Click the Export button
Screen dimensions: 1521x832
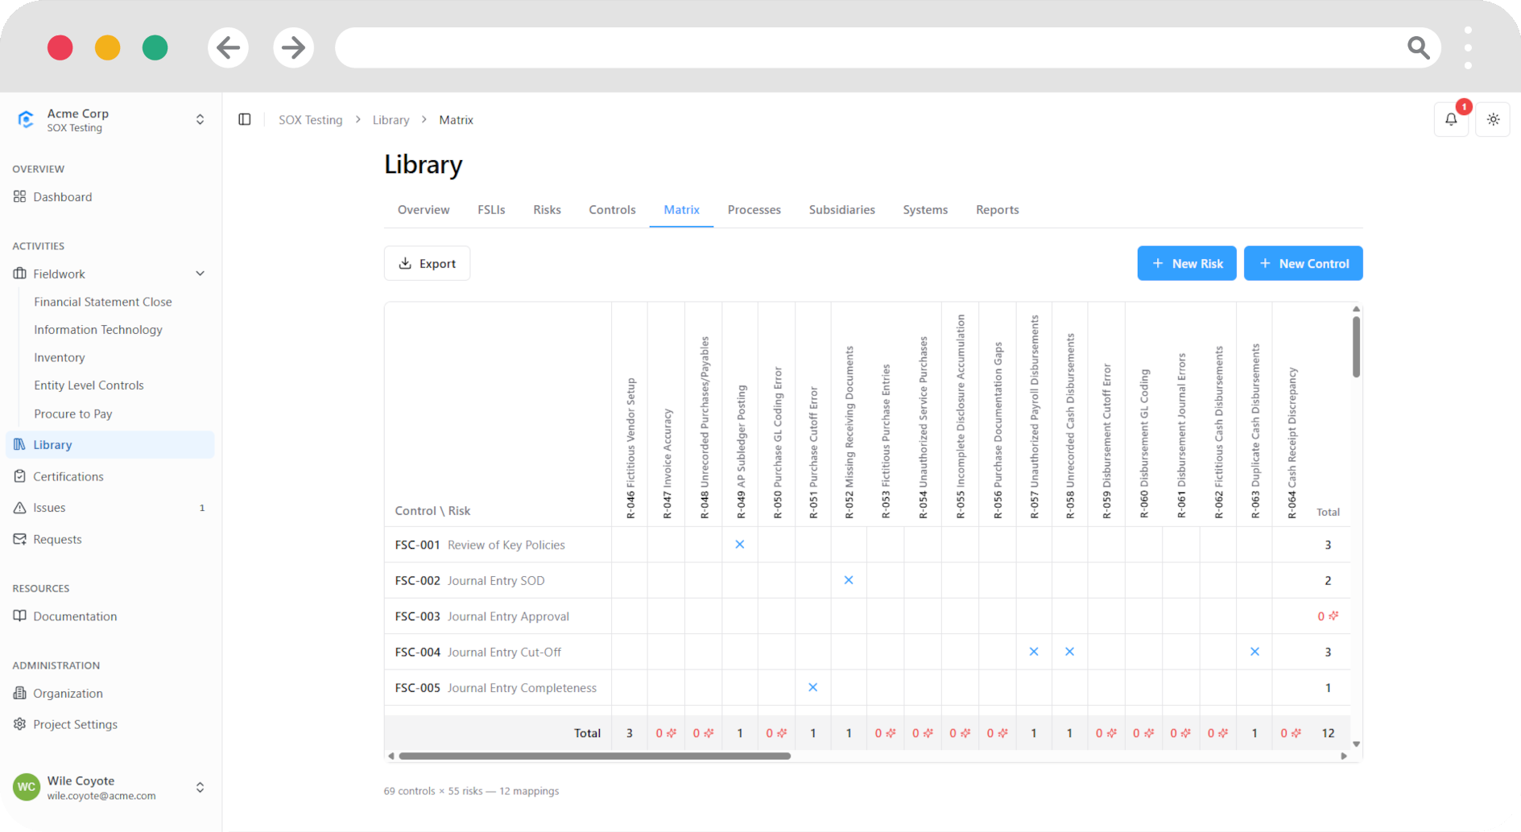428,263
